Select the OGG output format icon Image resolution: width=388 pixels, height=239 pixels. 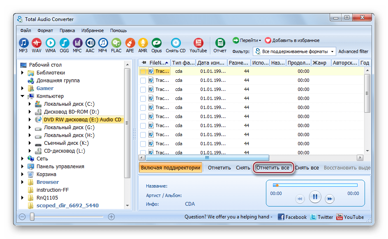(x=64, y=43)
